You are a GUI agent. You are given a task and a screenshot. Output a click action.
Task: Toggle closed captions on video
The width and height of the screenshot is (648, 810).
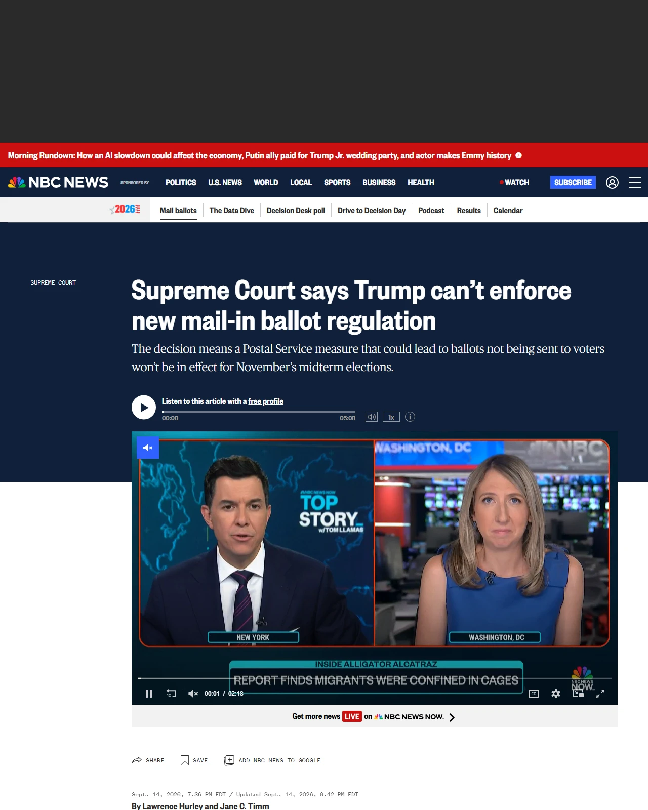(x=534, y=694)
